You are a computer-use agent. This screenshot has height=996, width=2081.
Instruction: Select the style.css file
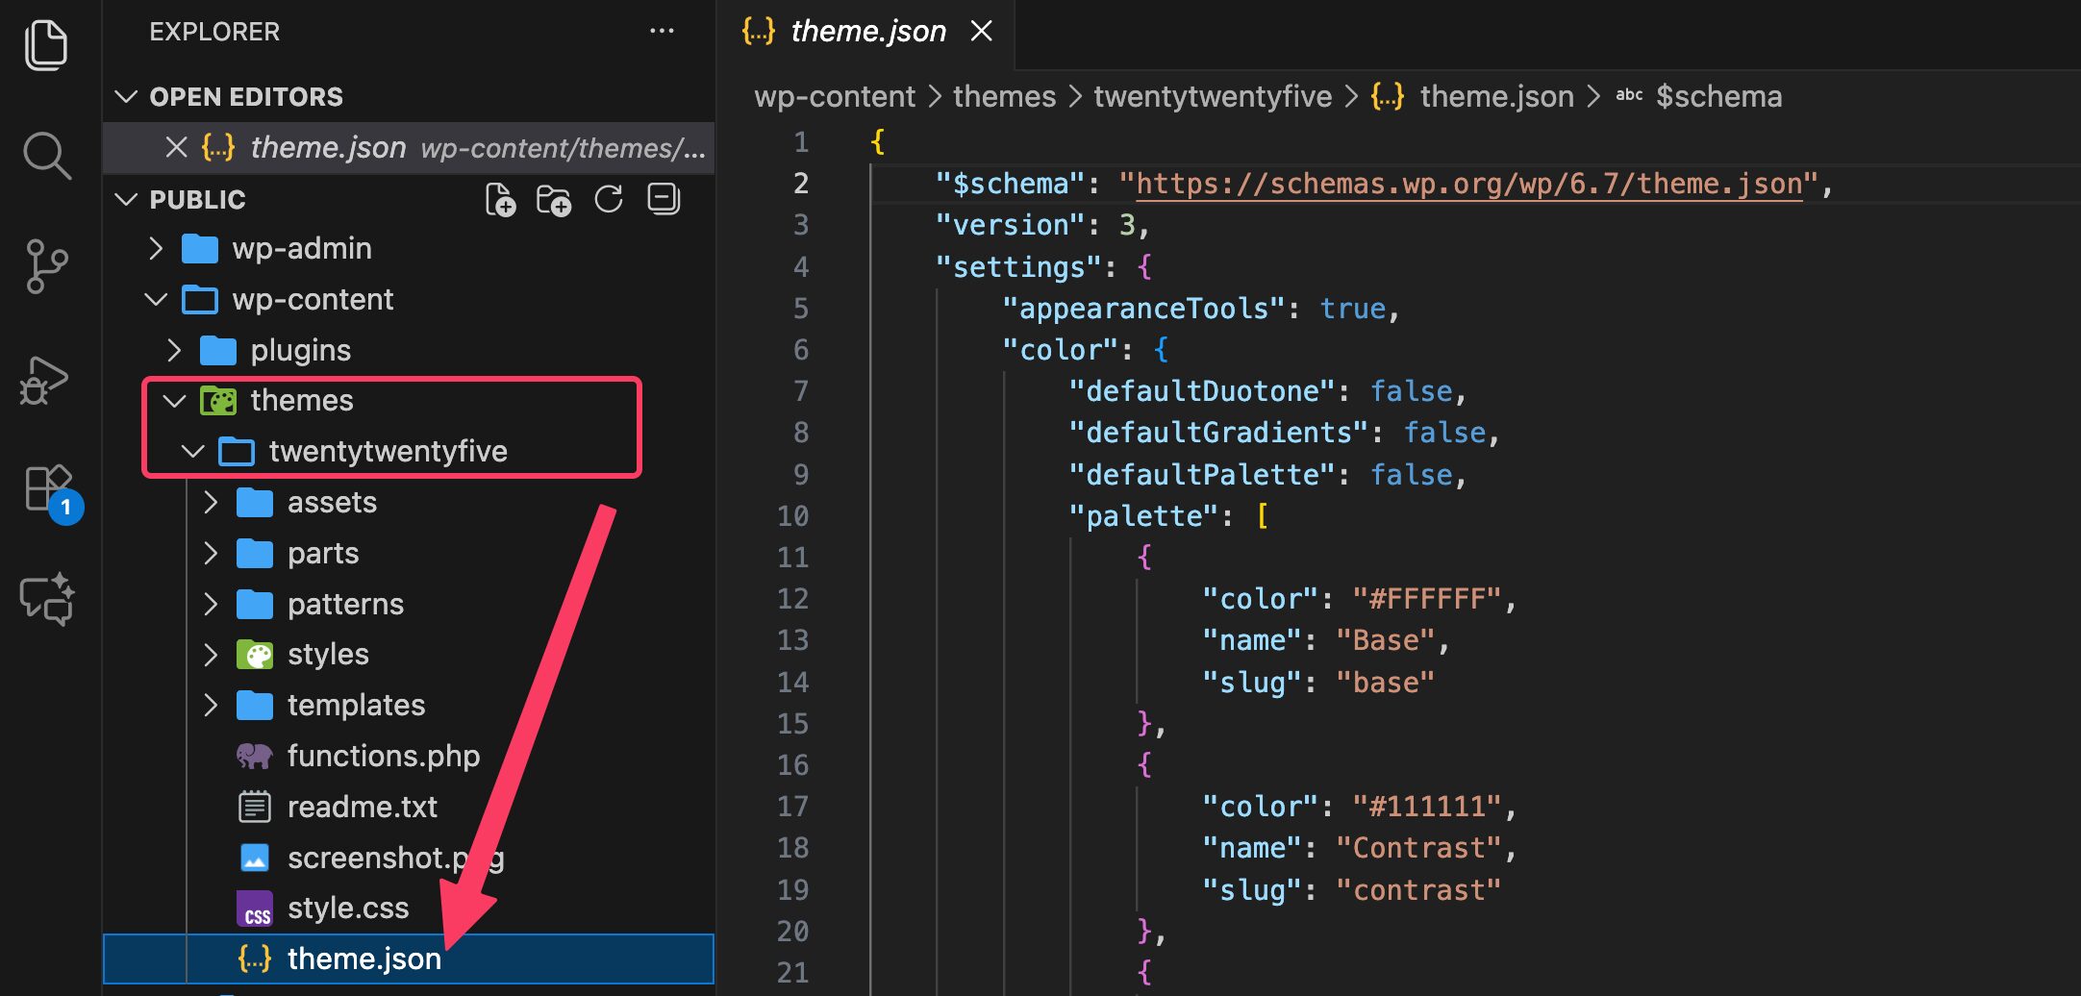coord(349,908)
